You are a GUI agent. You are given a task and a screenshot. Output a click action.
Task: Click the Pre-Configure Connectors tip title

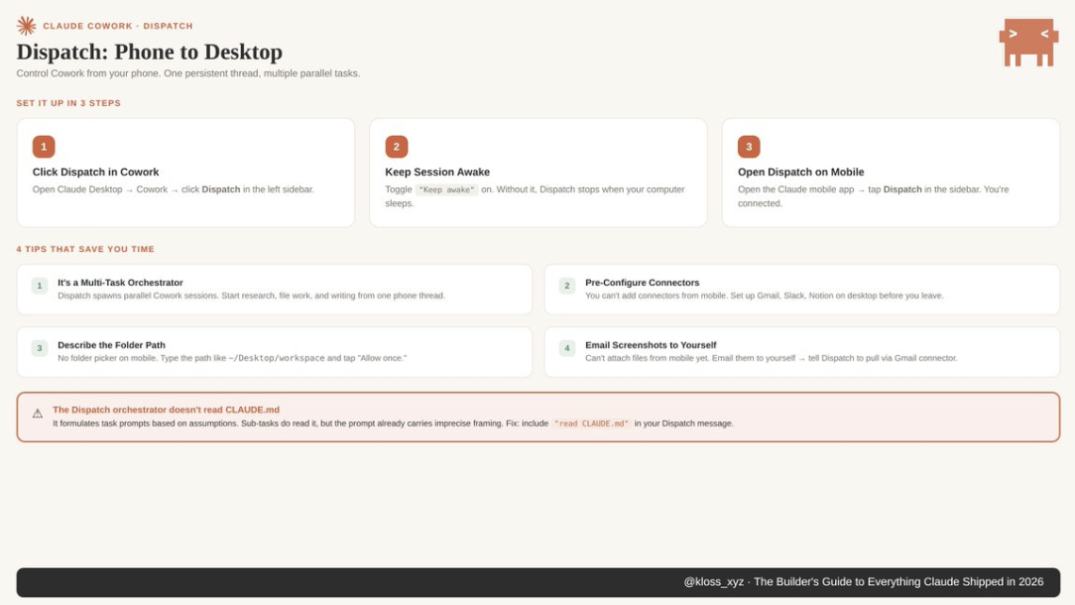click(642, 283)
